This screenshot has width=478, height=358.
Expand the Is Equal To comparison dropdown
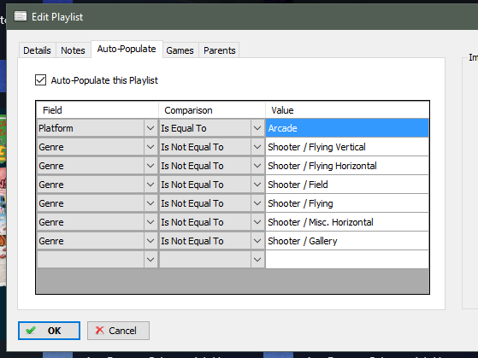257,128
